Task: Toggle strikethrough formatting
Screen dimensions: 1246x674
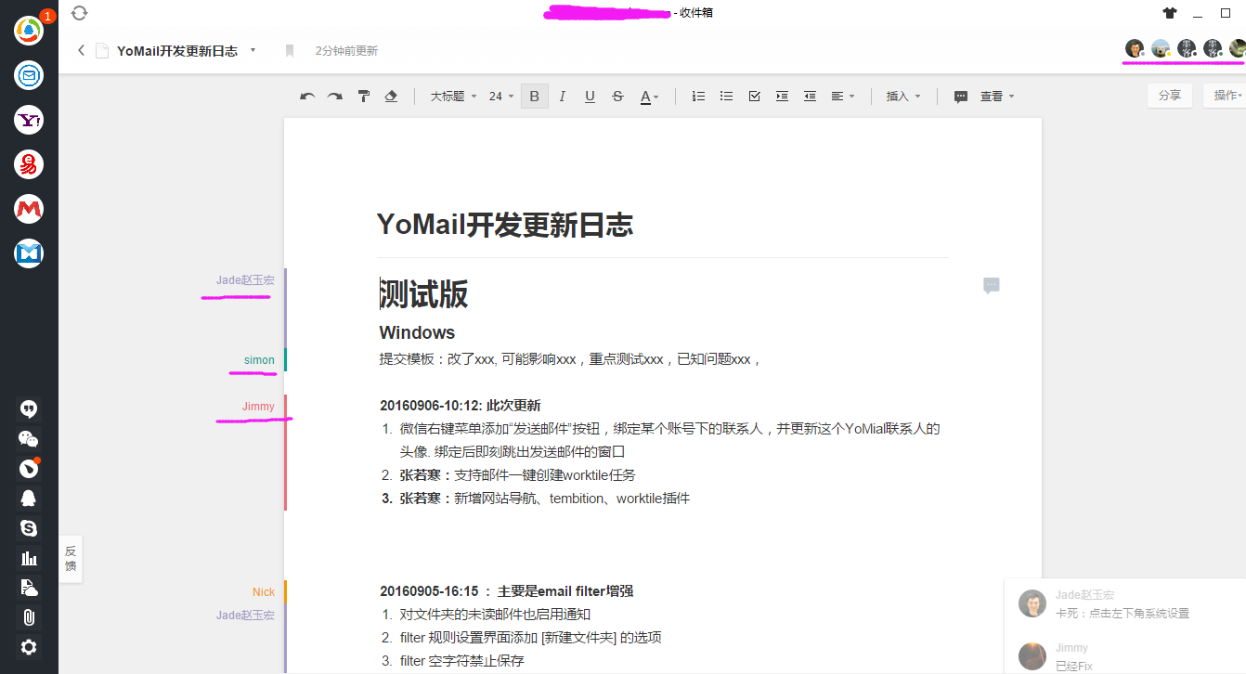Action: point(617,96)
